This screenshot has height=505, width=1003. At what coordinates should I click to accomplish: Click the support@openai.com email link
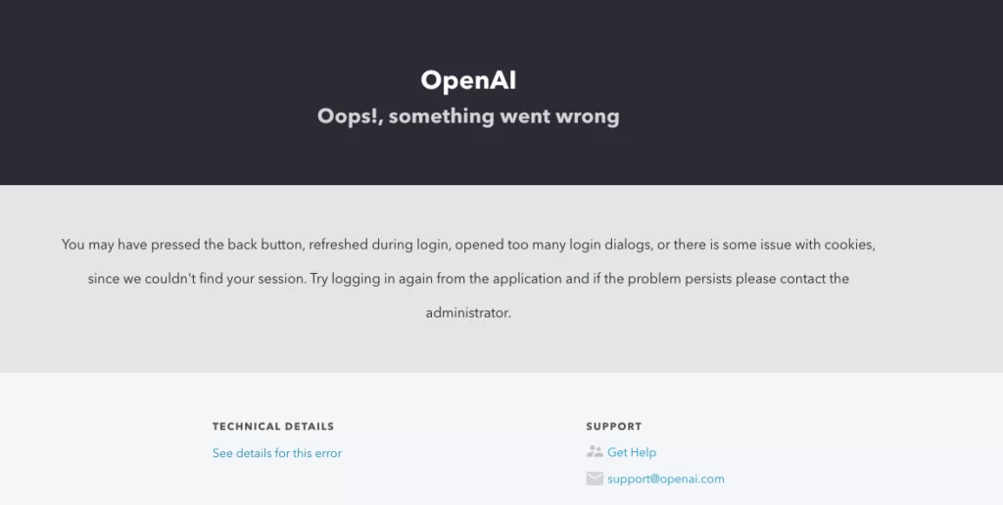tap(666, 479)
